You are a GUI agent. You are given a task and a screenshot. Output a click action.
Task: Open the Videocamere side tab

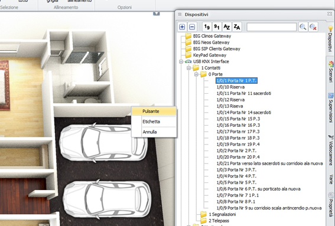click(331, 150)
